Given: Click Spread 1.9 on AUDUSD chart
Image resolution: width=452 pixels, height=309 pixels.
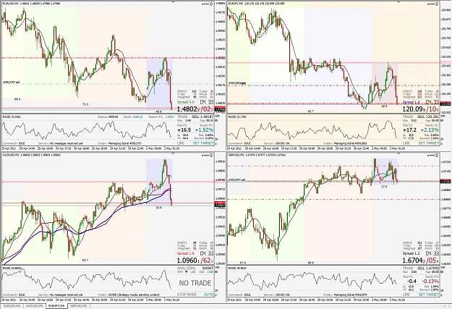Looking at the screenshot, I should coord(186,253).
